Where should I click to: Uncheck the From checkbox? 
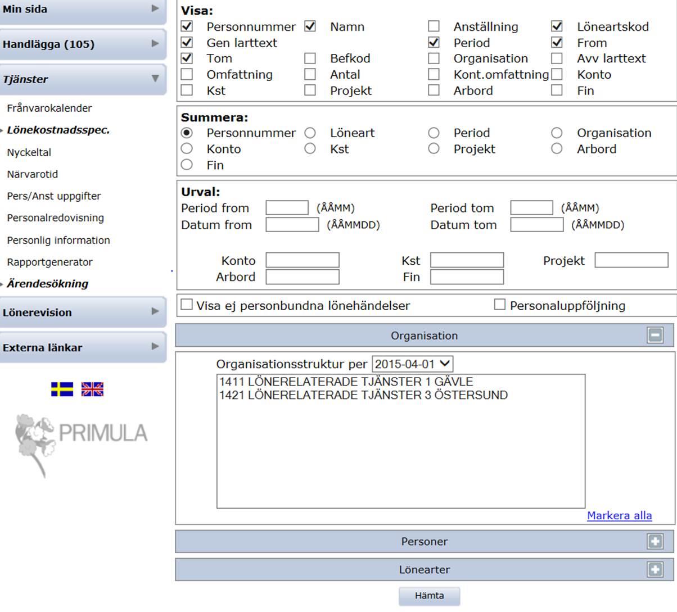click(557, 42)
